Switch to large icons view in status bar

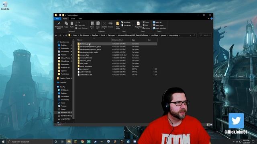tap(211, 125)
